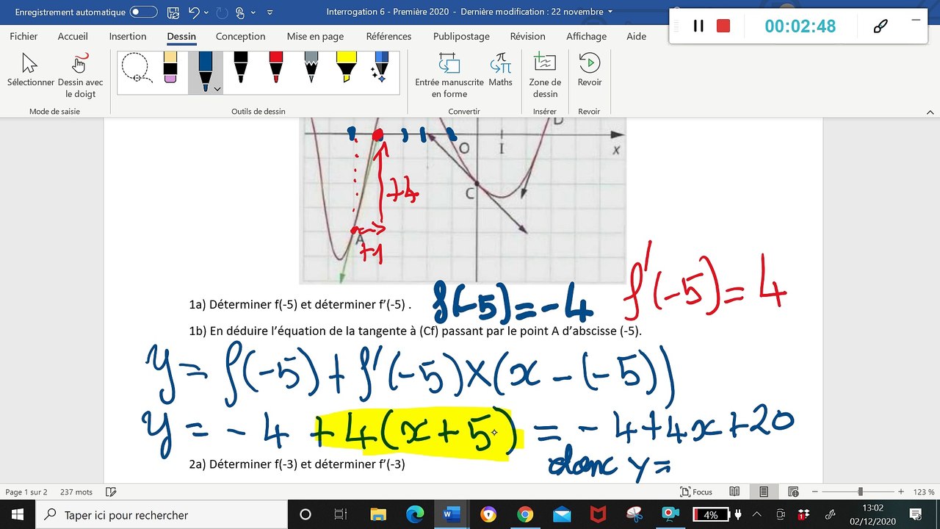Select the red pen

(276, 68)
